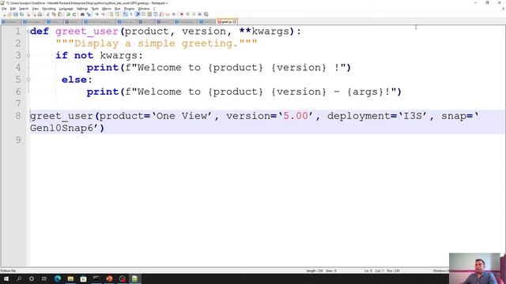Image resolution: width=506 pixels, height=284 pixels.
Task: Click the 'Ln : 8' status bar entry
Action: pyautogui.click(x=368, y=271)
